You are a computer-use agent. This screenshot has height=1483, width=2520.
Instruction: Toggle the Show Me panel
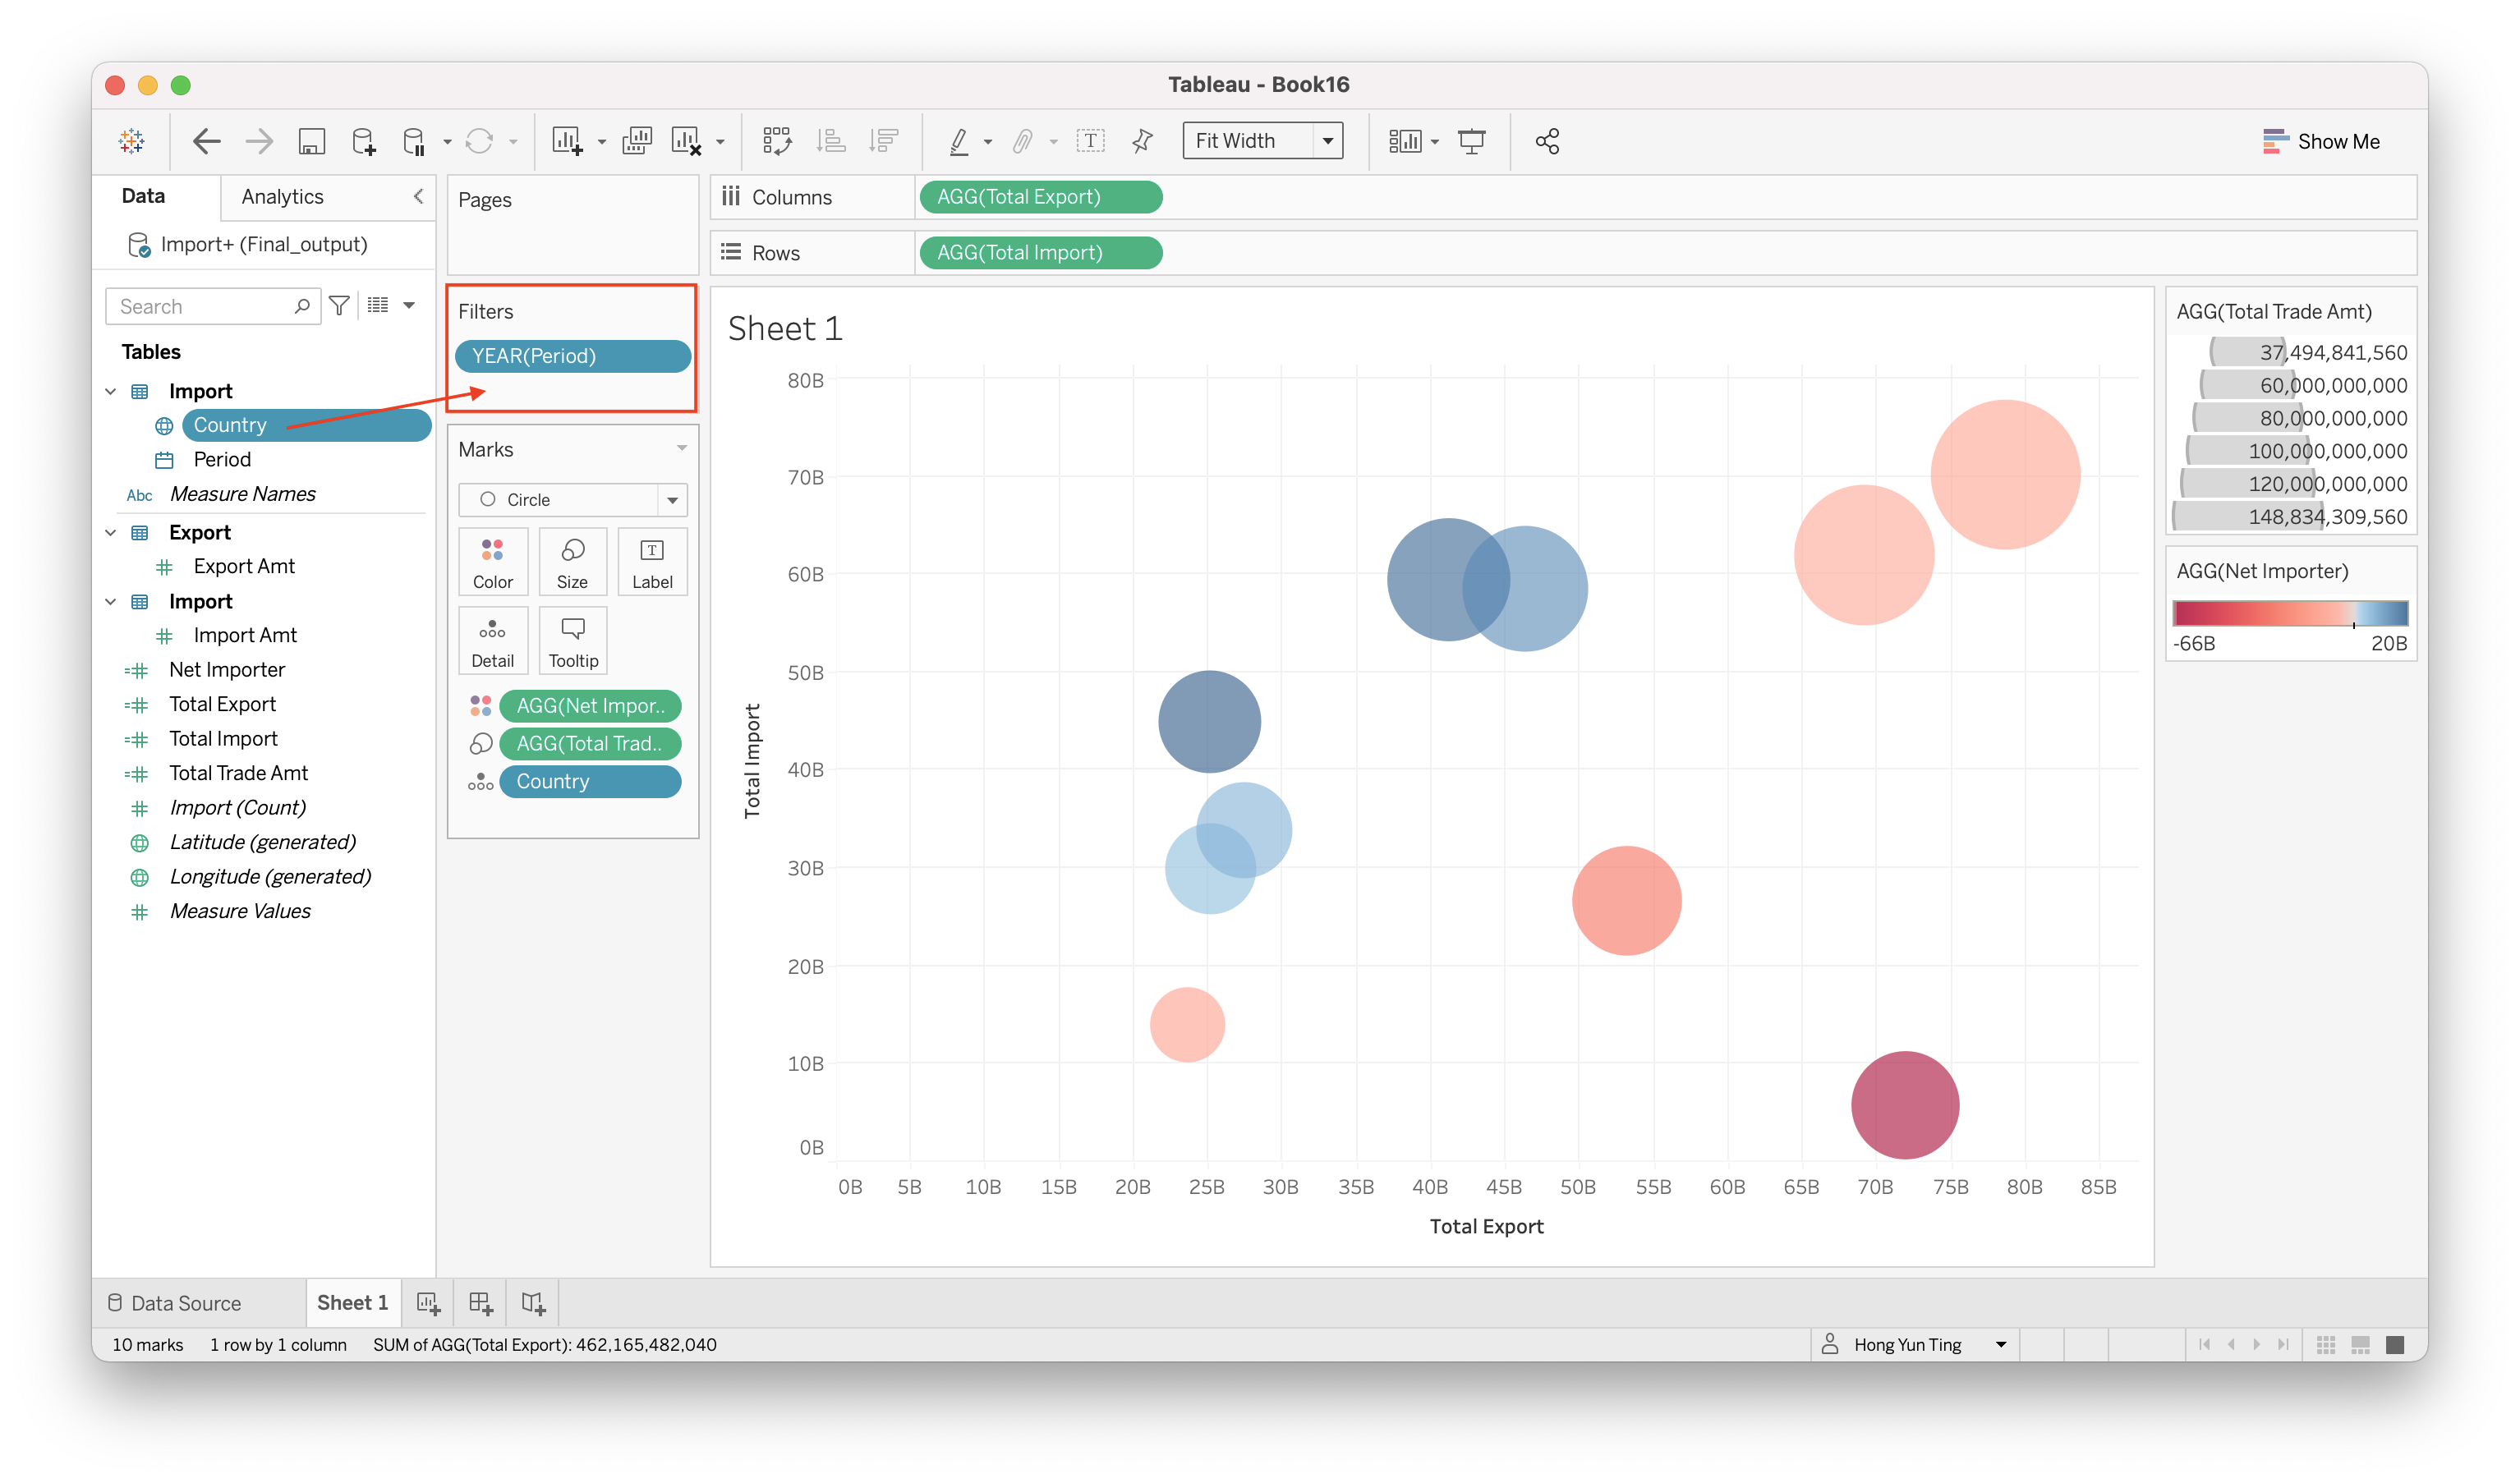click(2321, 141)
